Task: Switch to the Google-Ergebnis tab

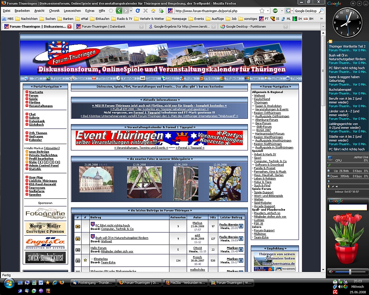Action: pos(182,27)
